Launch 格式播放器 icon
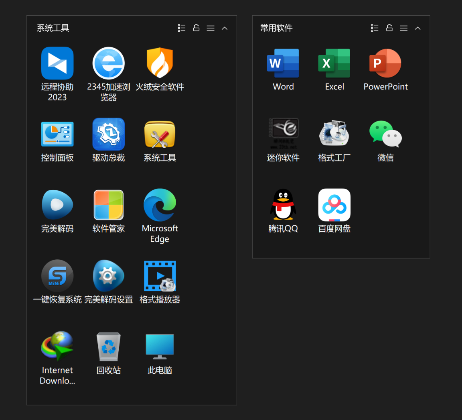The width and height of the screenshot is (462, 420). pos(160,276)
